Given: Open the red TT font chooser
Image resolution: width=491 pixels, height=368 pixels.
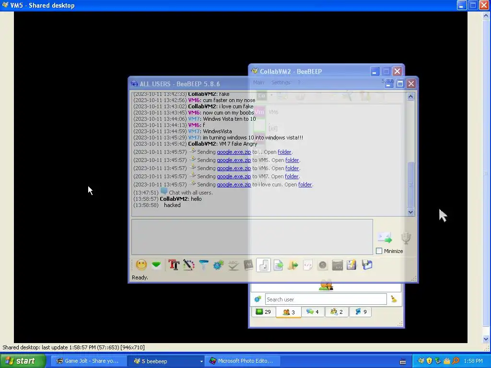Looking at the screenshot, I should click(x=174, y=265).
